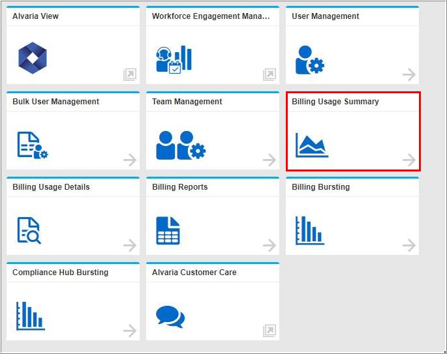Select the Bulk User Management document icon
The height and width of the screenshot is (354, 447).
(32, 145)
